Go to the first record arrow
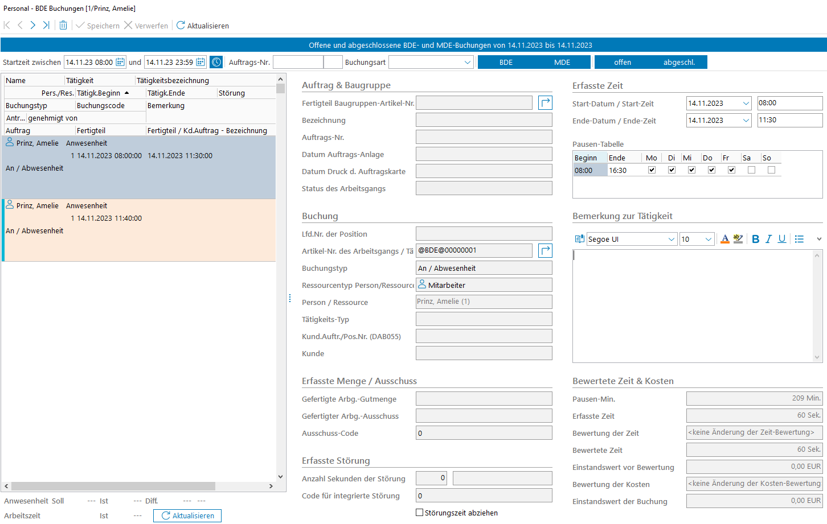This screenshot has height=524, width=827. 7,25
